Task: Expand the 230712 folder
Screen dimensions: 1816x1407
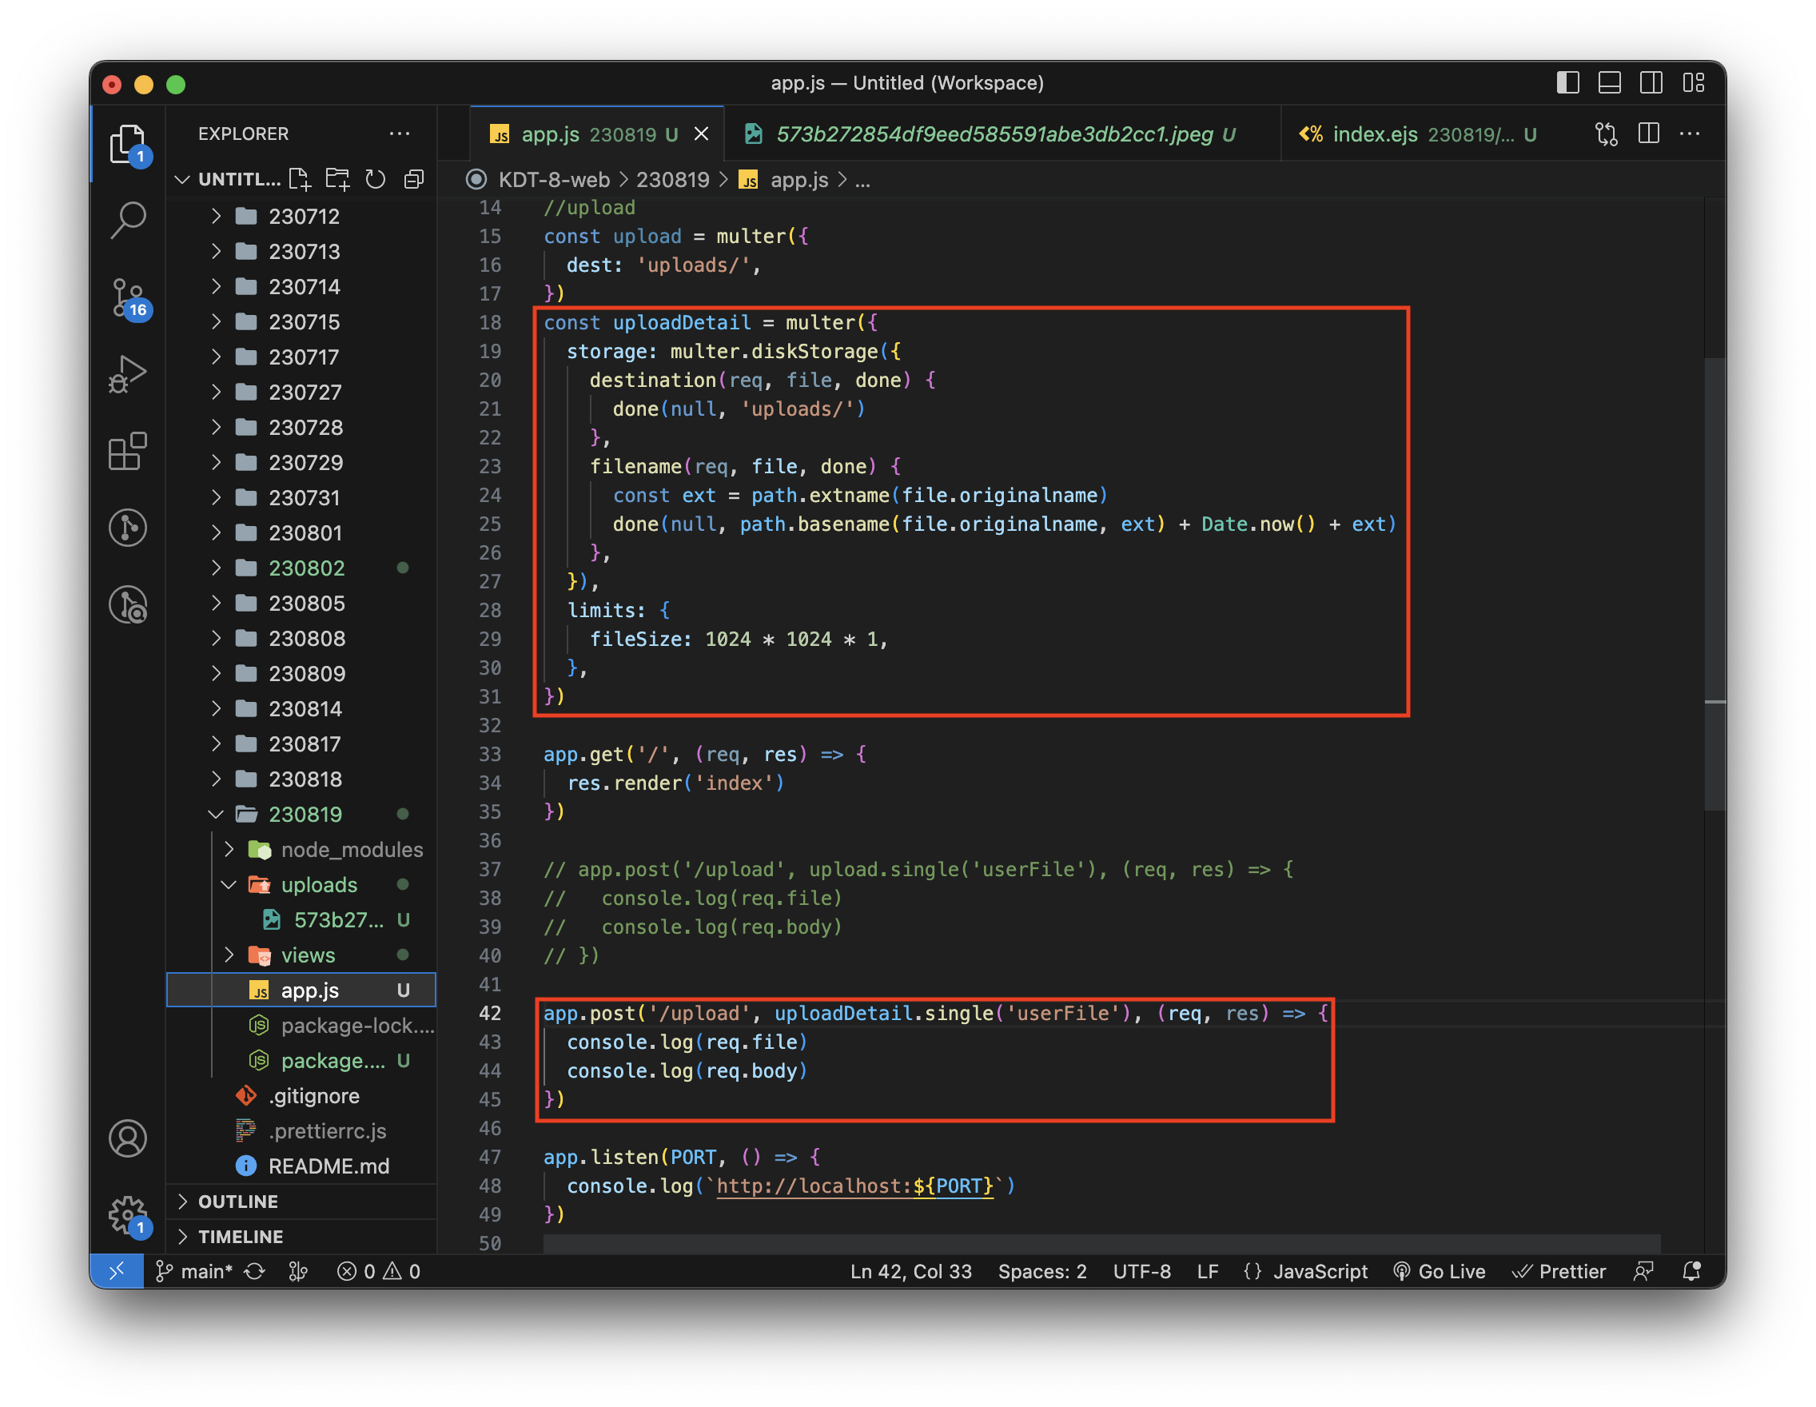Action: click(x=301, y=216)
